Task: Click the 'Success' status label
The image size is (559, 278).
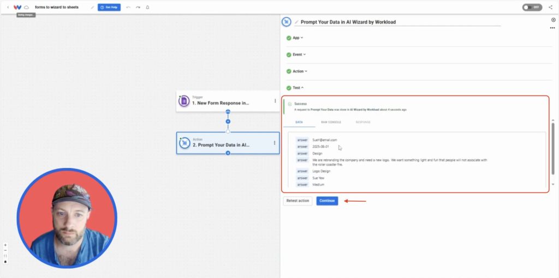Action: [301, 104]
